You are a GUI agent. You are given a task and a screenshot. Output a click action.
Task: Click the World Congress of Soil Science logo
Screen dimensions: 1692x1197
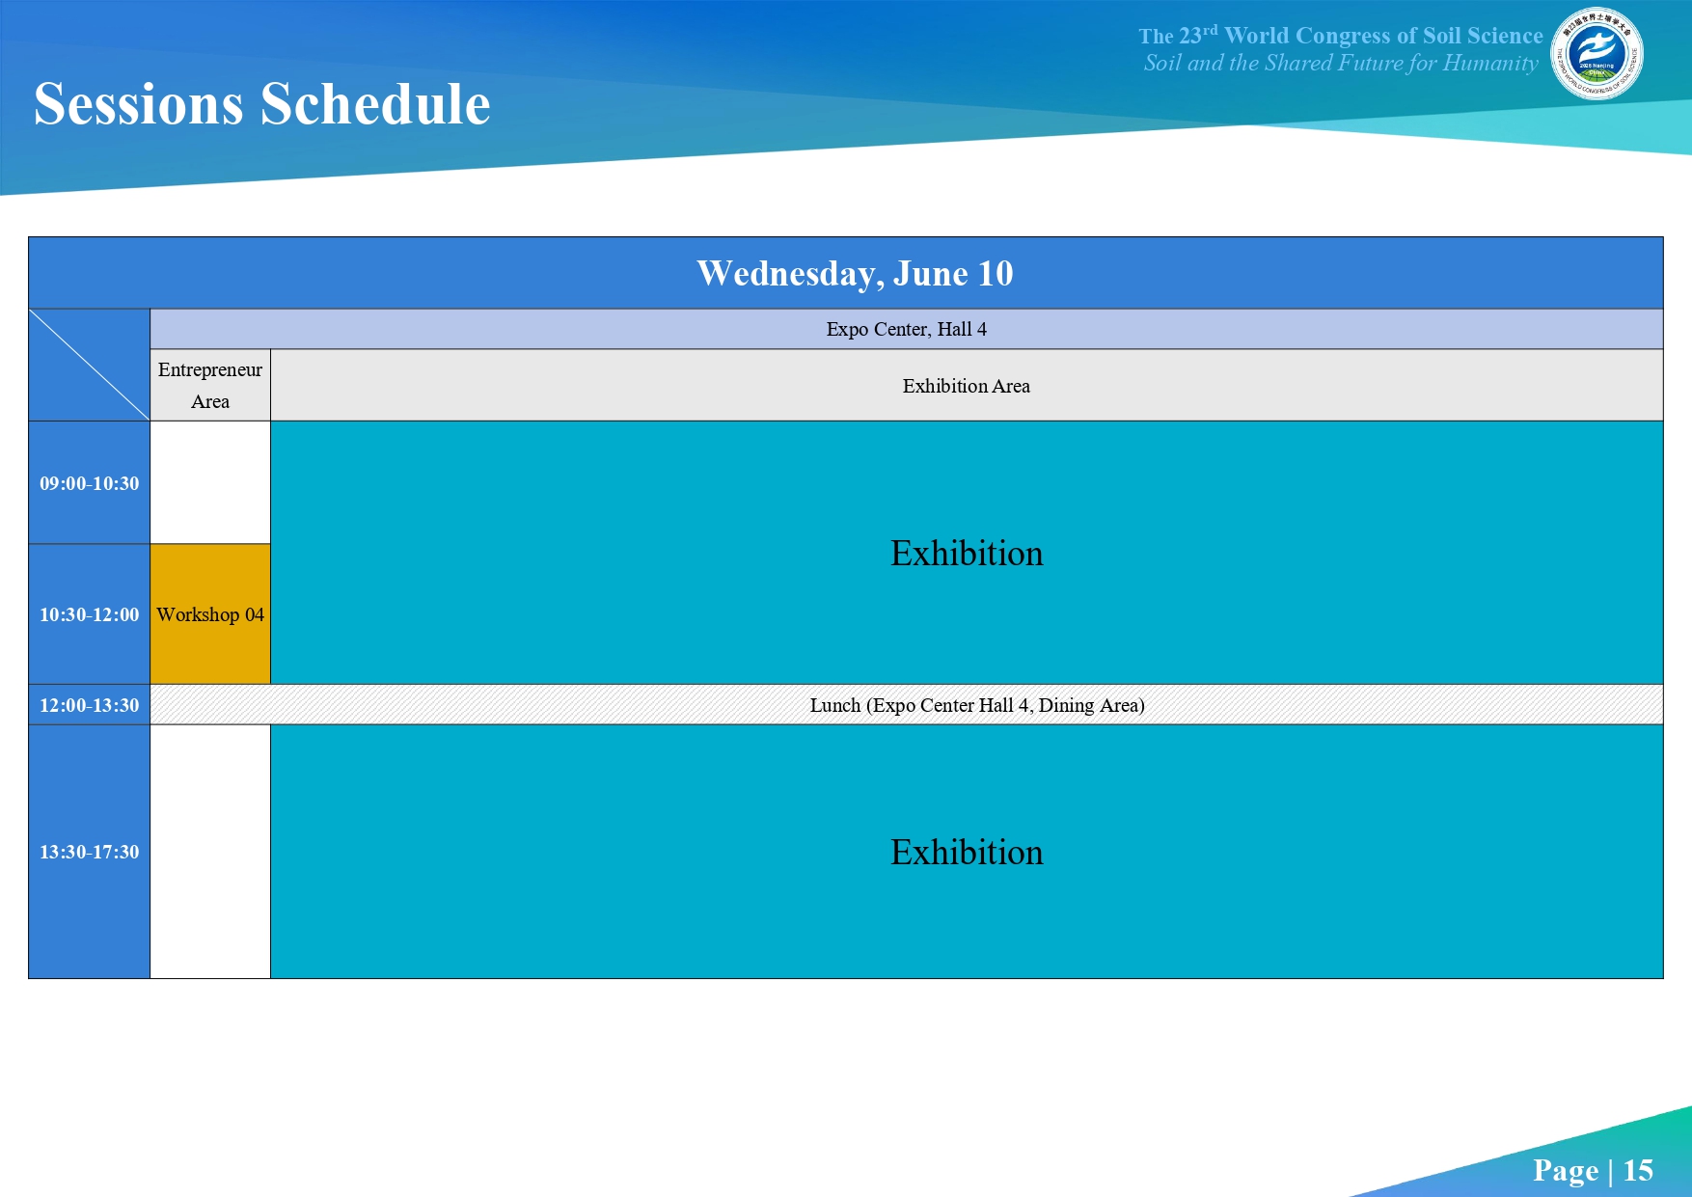pyautogui.click(x=1596, y=54)
